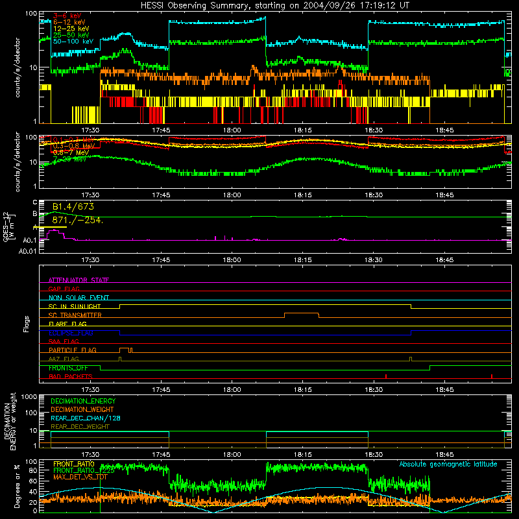The image size is (519, 519).
Task: Click the 871./-254. position annotation
Action: 78,220
